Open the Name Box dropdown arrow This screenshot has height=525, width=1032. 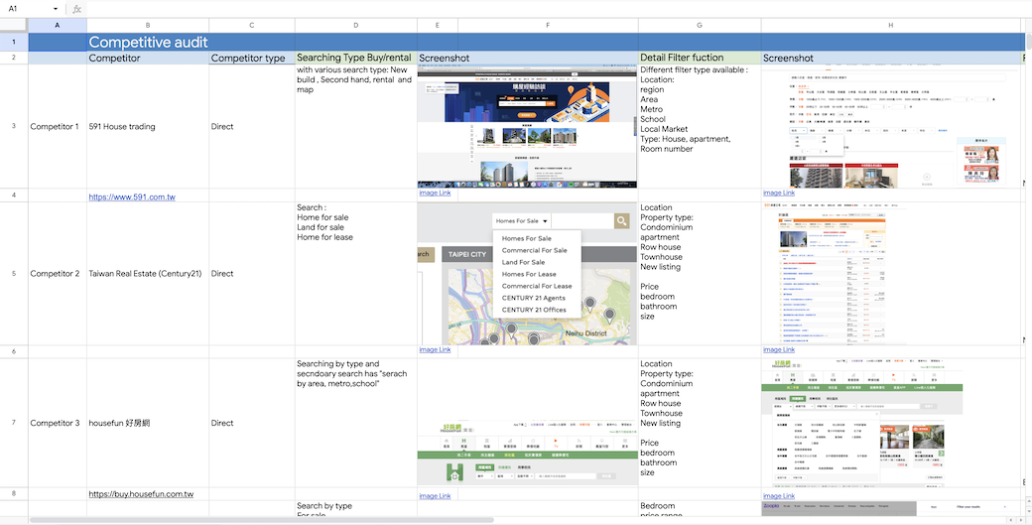[x=56, y=9]
